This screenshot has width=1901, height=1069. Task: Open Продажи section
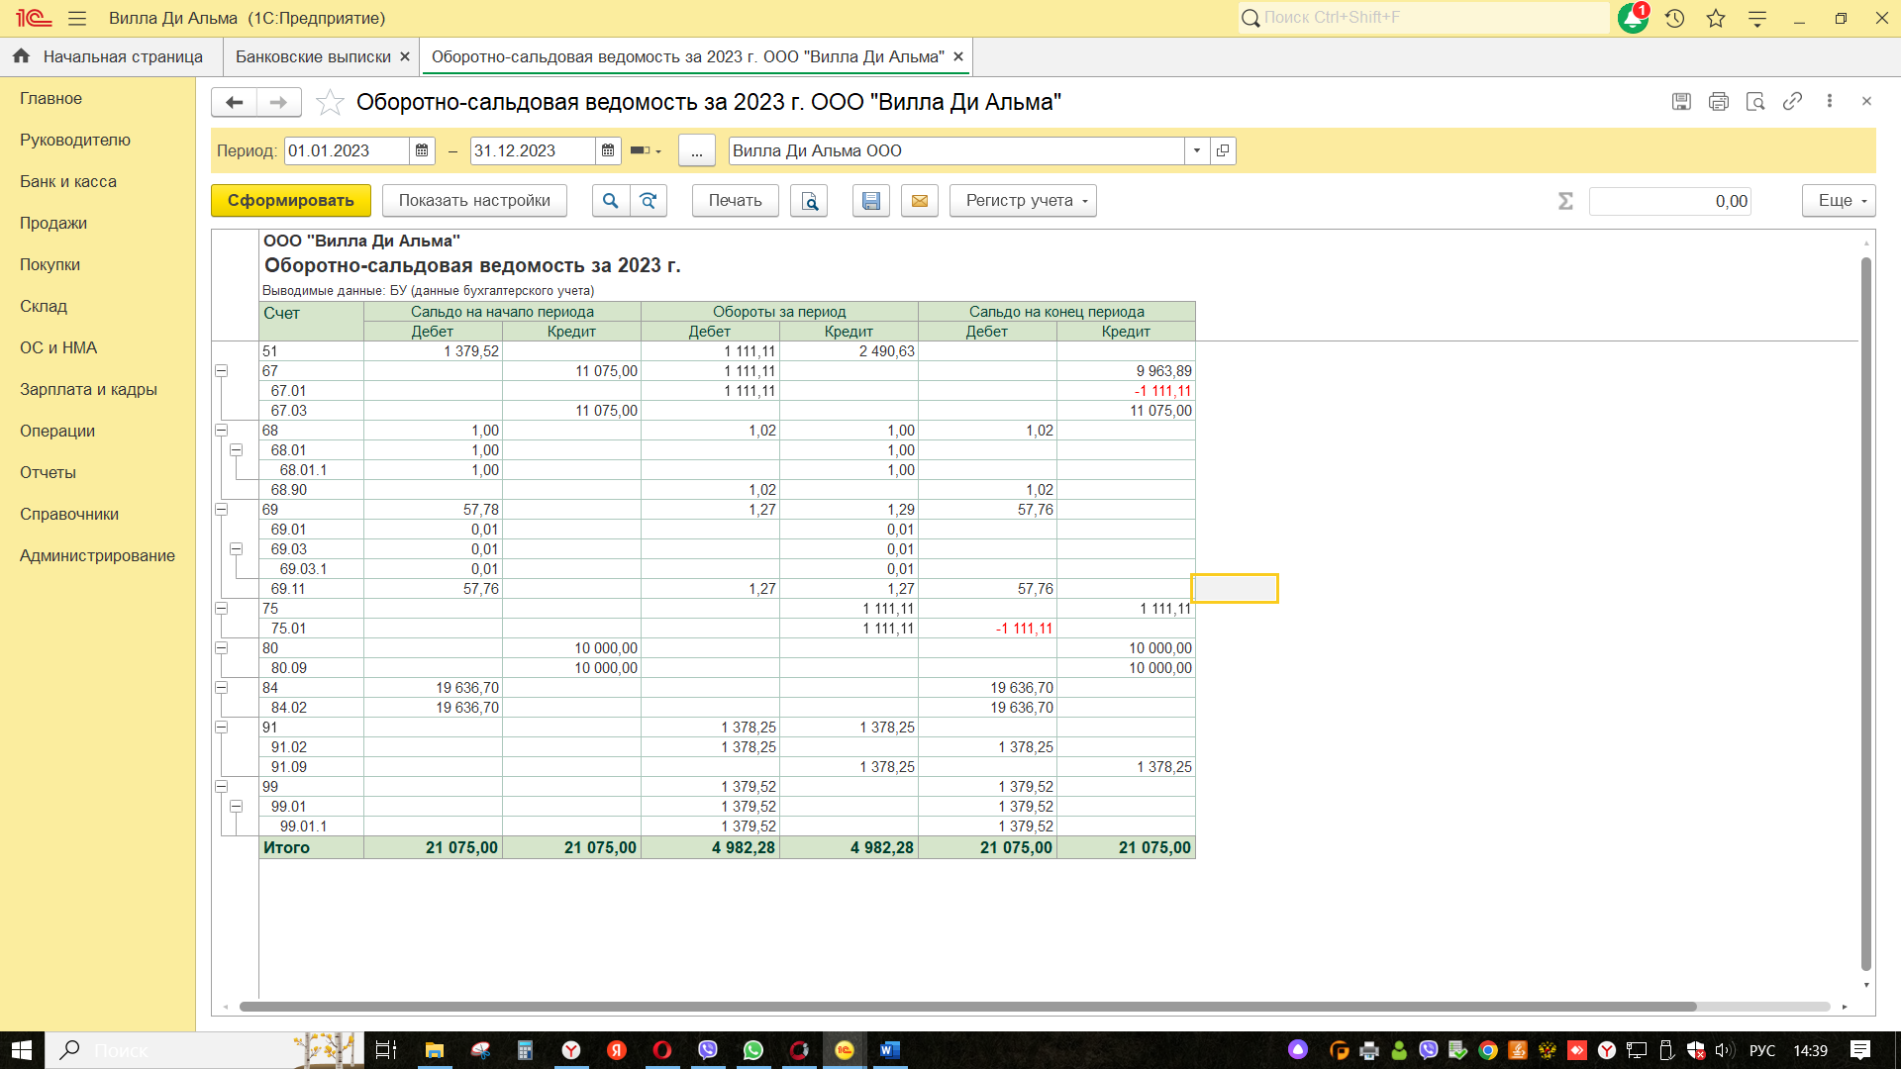(53, 223)
